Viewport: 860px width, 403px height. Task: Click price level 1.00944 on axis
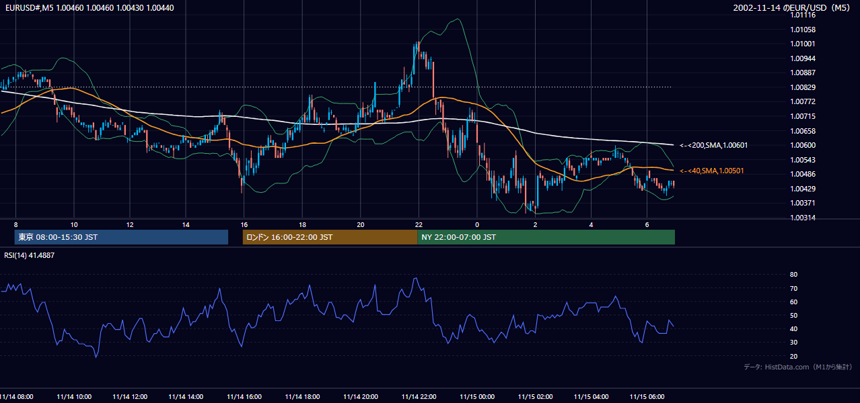[803, 58]
